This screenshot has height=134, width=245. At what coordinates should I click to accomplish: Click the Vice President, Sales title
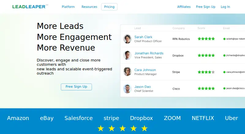[148, 58]
